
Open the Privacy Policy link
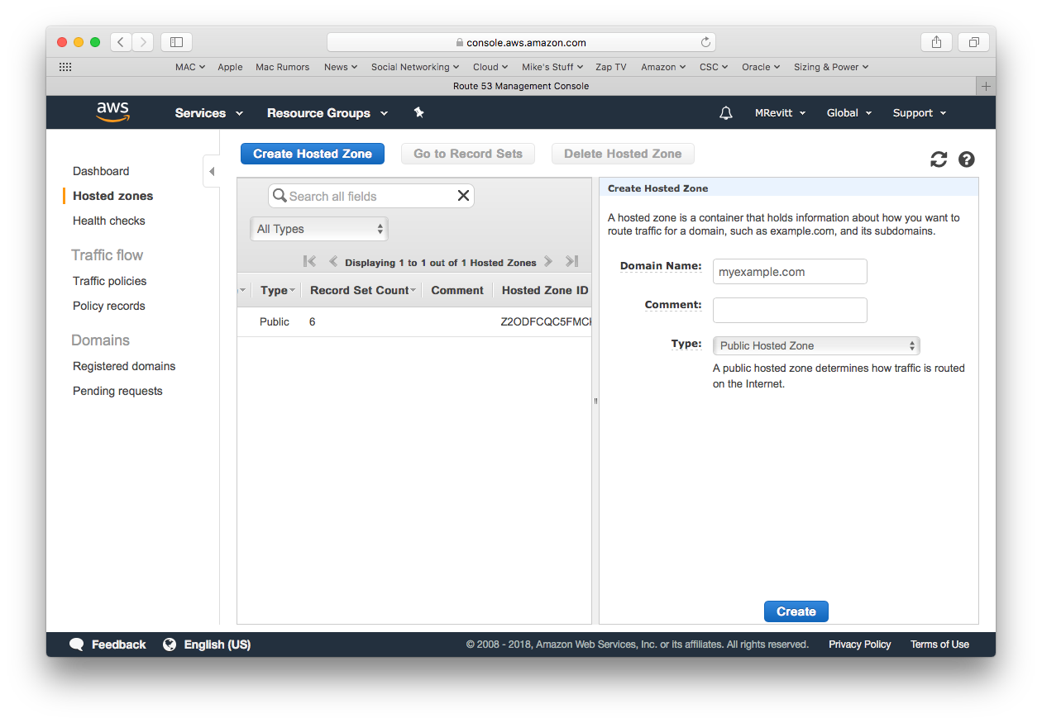coord(860,645)
